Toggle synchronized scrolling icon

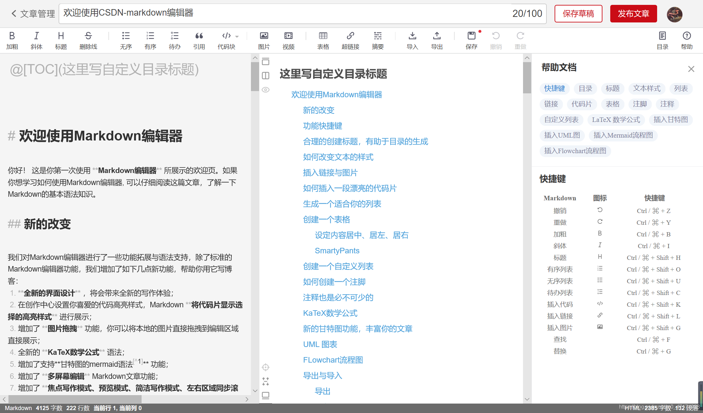pos(266,381)
